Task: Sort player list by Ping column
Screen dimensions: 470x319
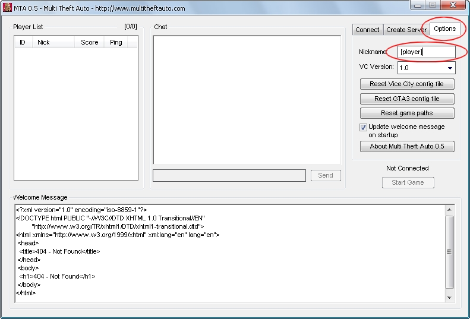Action: pos(116,42)
